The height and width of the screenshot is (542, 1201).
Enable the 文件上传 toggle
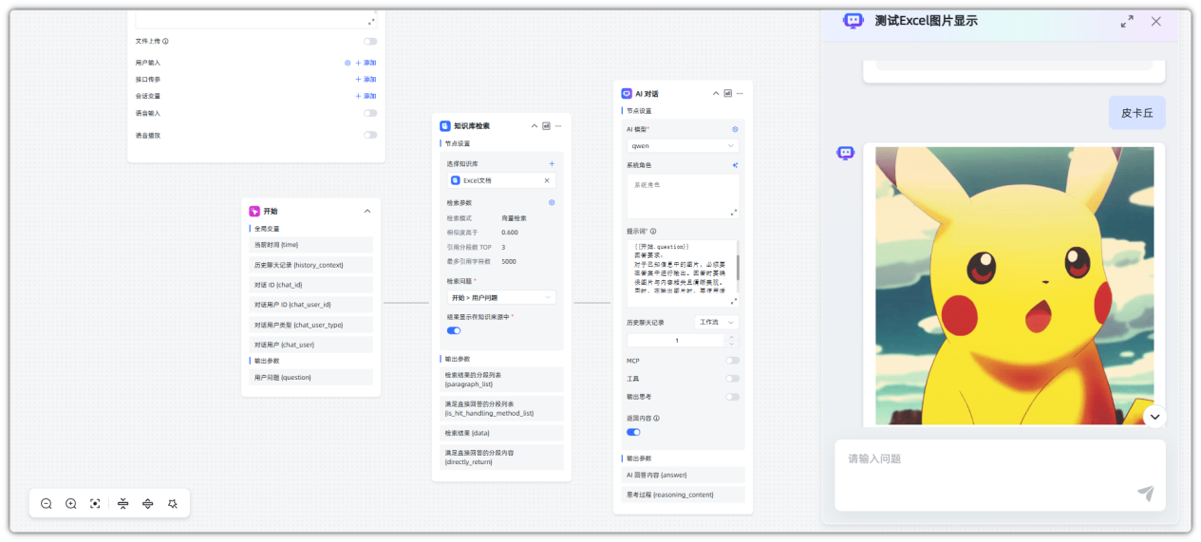tap(369, 42)
